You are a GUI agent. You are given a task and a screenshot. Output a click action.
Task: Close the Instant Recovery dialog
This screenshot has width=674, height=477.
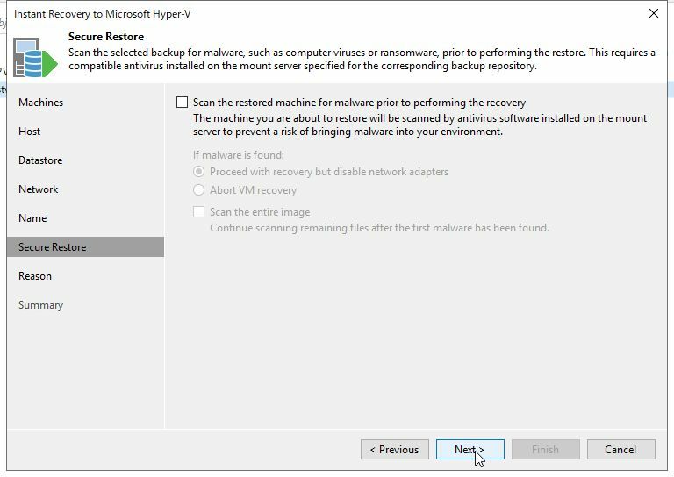654,13
